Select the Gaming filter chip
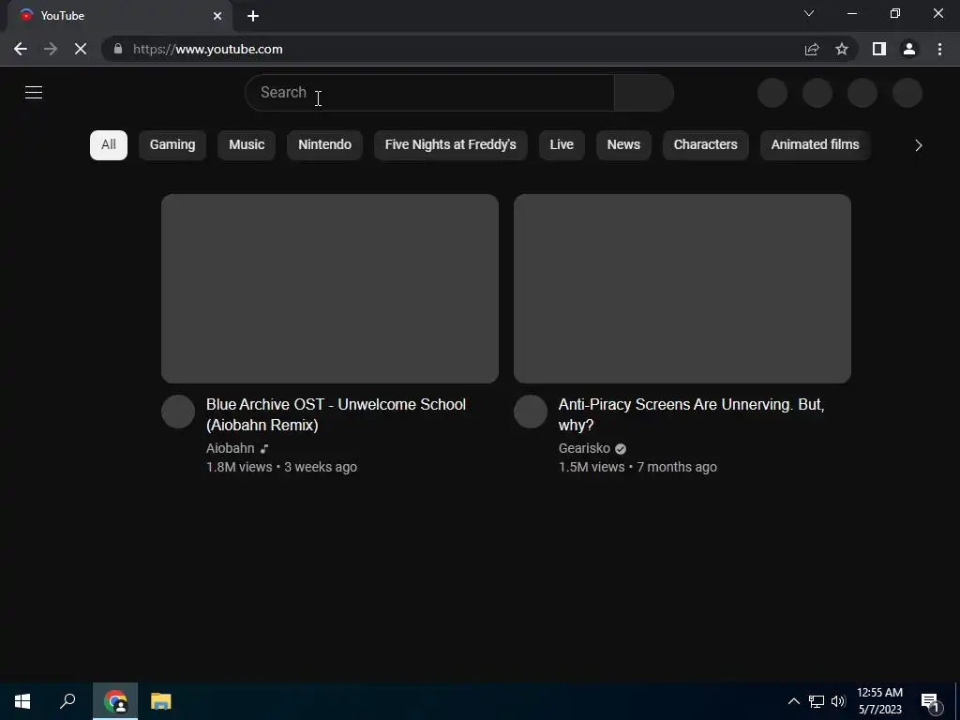The image size is (960, 720). [x=172, y=145]
